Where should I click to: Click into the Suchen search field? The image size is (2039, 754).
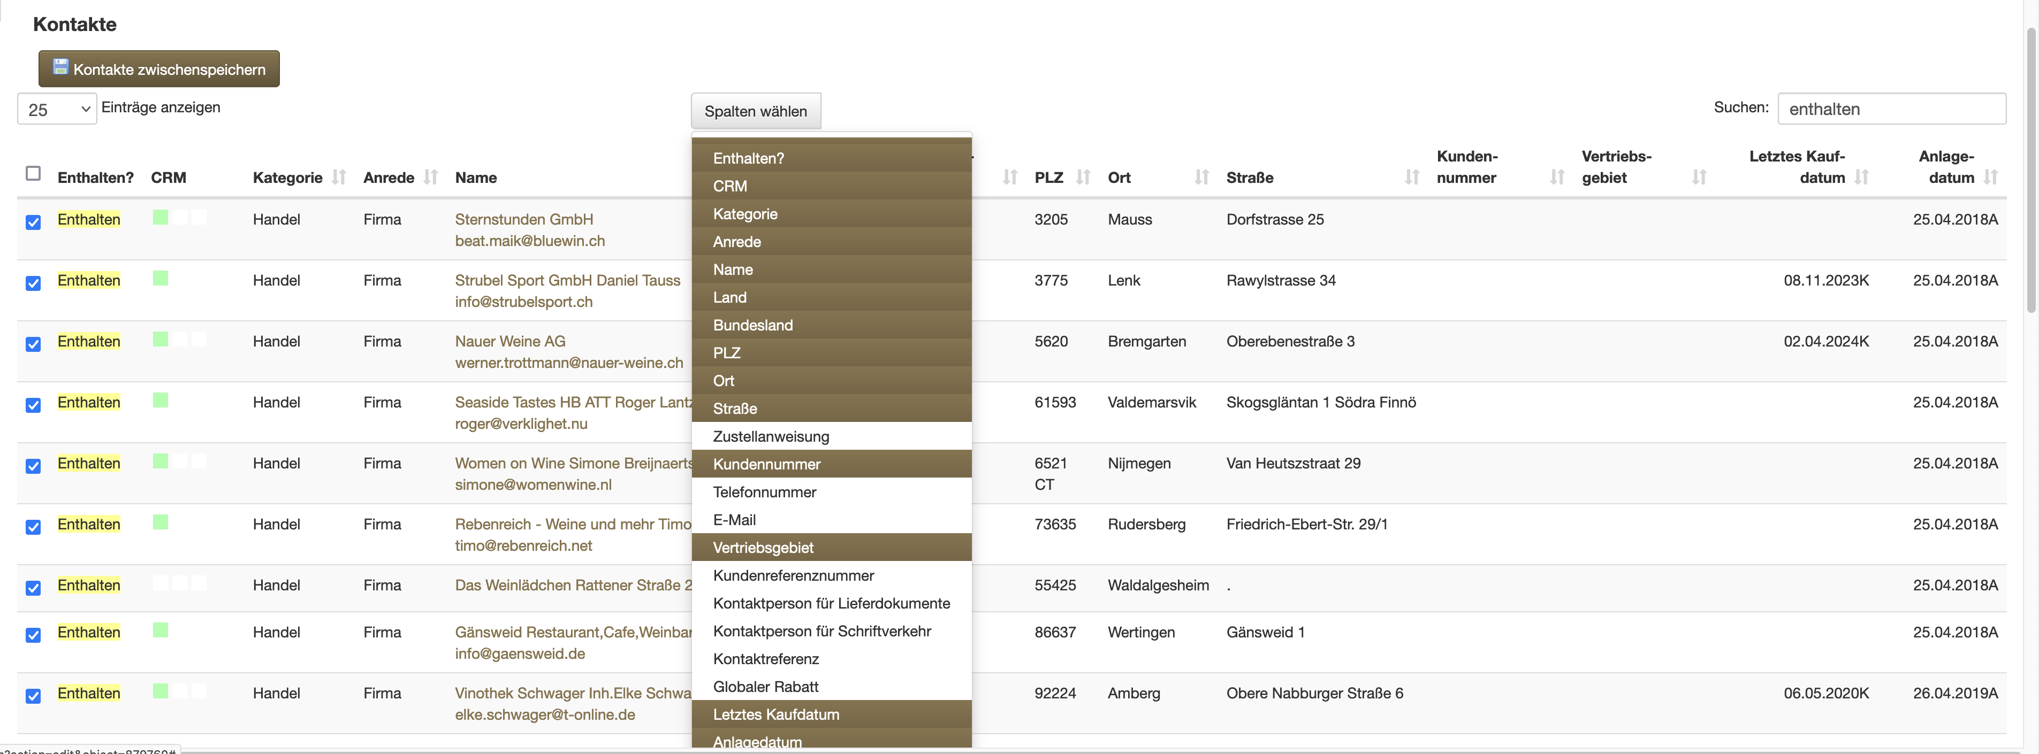(1891, 109)
